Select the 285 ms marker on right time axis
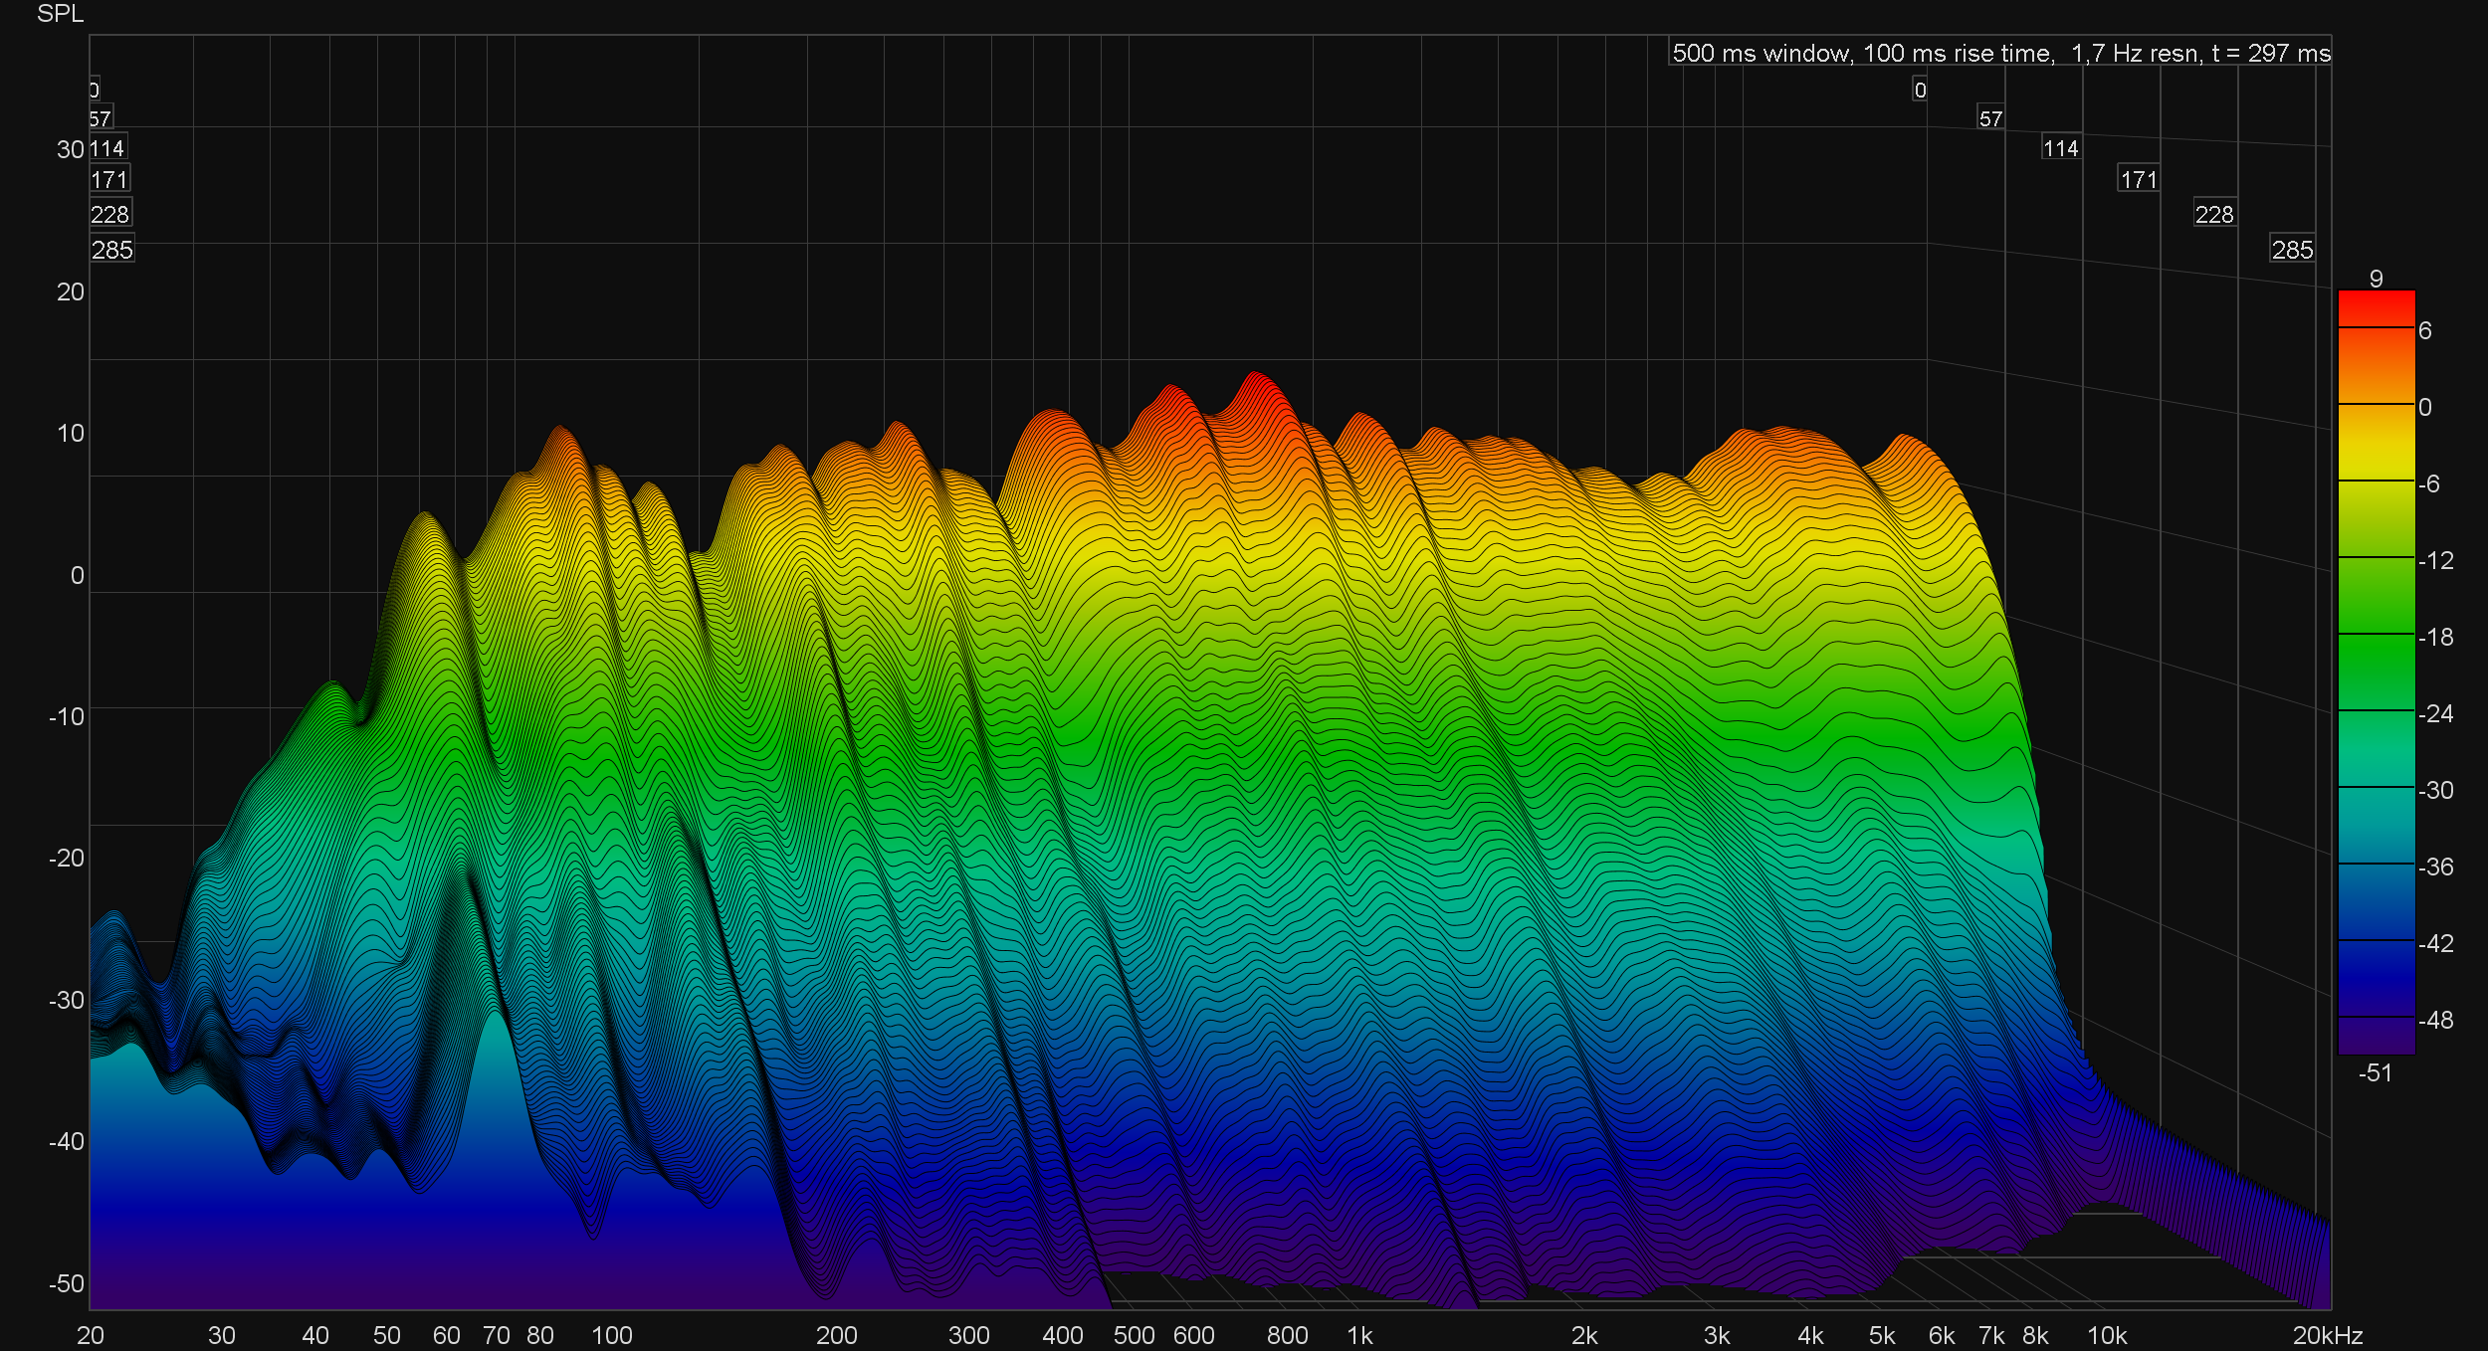 click(x=2292, y=250)
